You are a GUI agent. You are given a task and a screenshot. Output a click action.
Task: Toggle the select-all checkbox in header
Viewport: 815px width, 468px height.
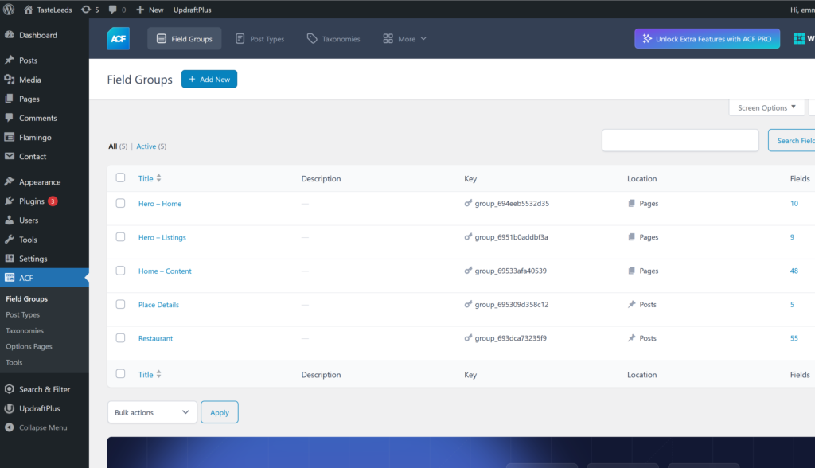click(x=121, y=178)
